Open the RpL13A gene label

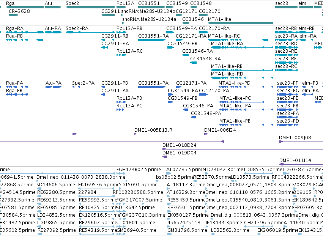125,3
